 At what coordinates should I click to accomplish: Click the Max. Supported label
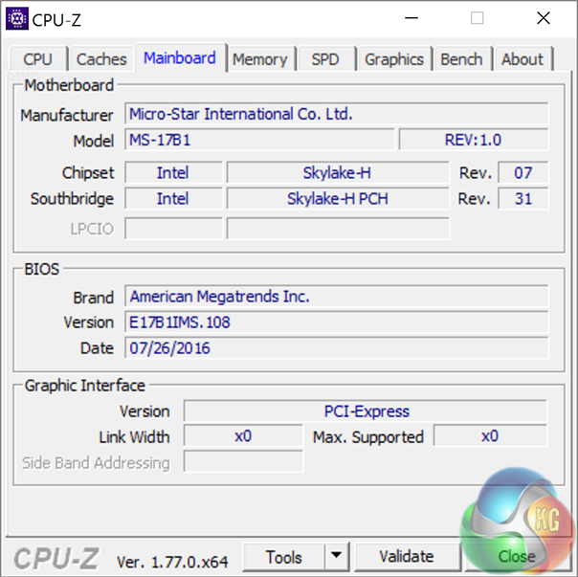pos(368,437)
